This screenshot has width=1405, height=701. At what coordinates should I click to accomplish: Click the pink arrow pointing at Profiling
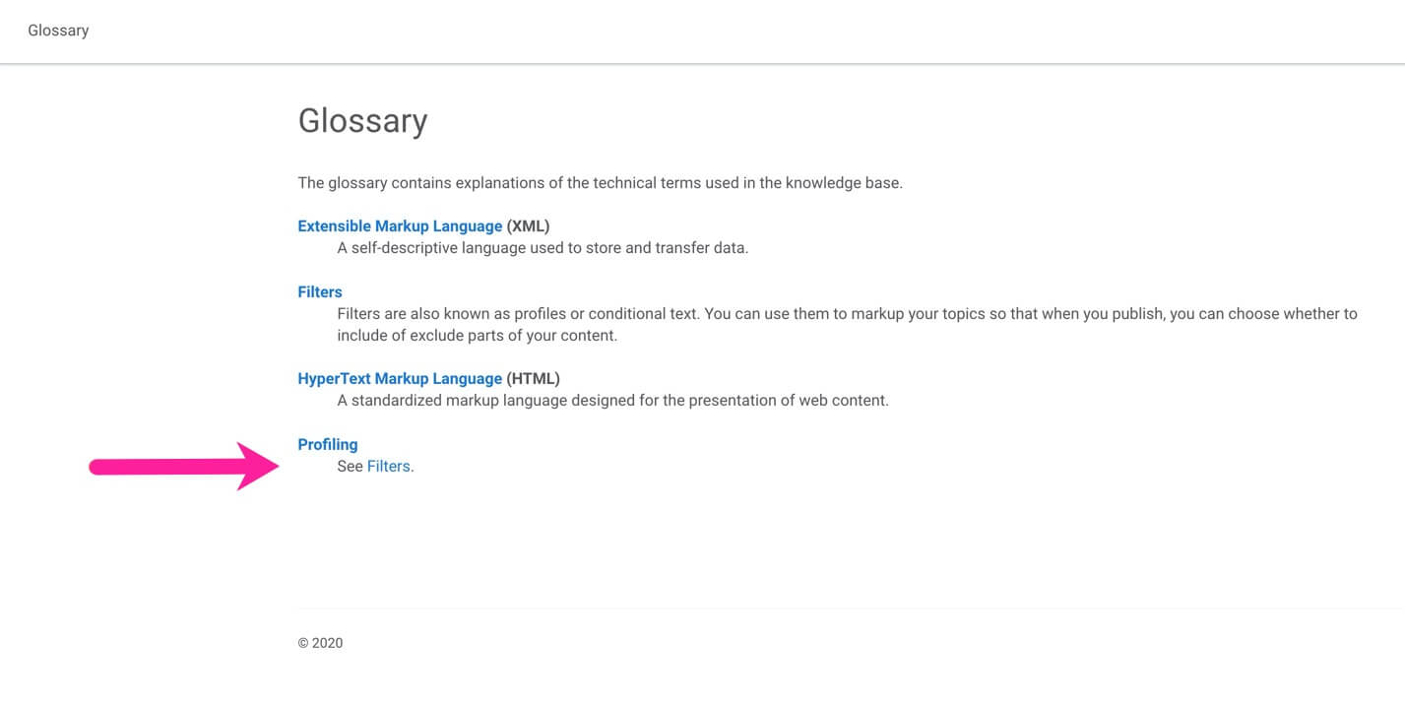pos(182,466)
